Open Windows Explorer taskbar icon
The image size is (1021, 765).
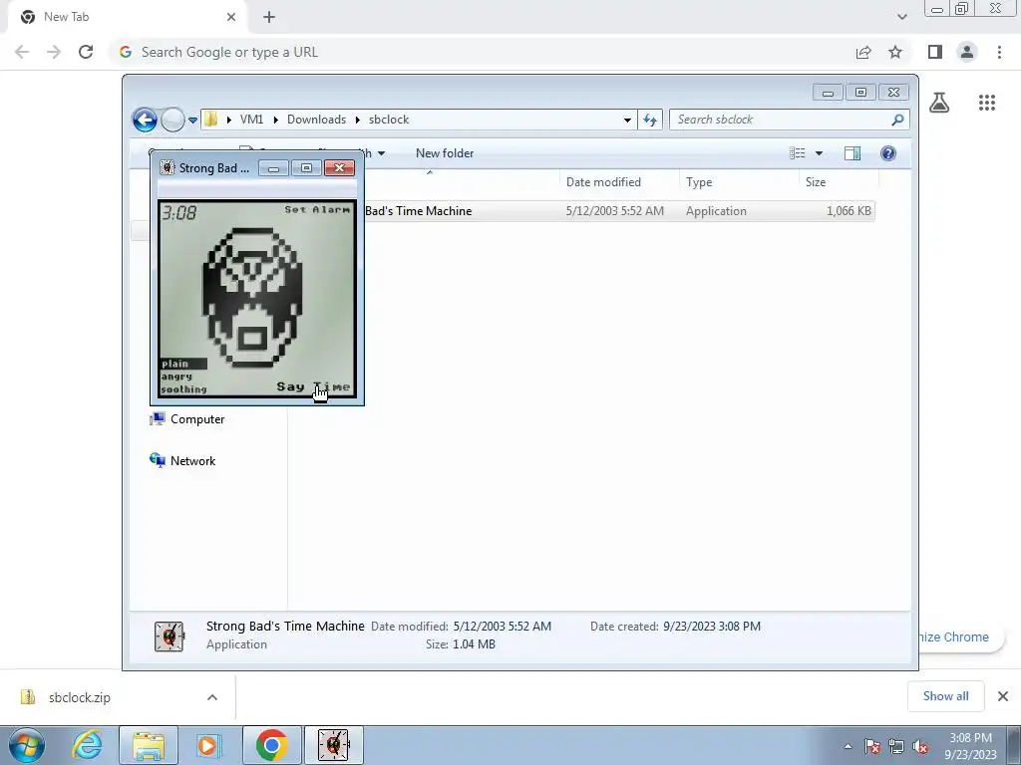[x=149, y=745]
